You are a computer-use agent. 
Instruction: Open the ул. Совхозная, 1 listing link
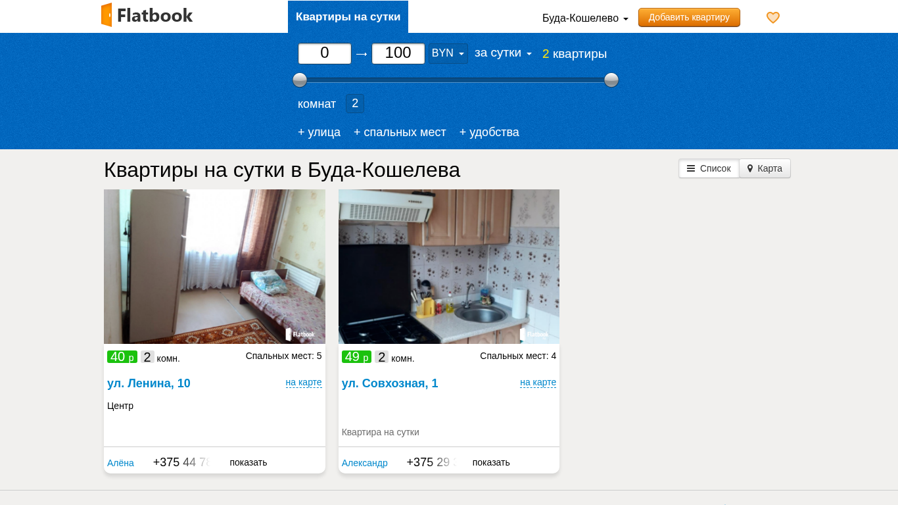click(x=390, y=383)
